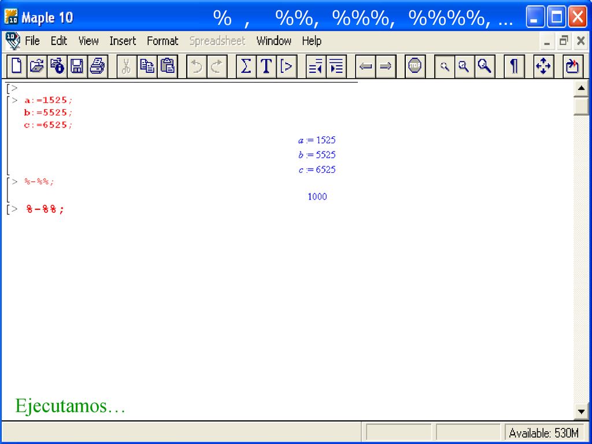The width and height of the screenshot is (592, 444).
Task: Place cursor in the a:=1525; input line
Action: pyautogui.click(x=48, y=101)
